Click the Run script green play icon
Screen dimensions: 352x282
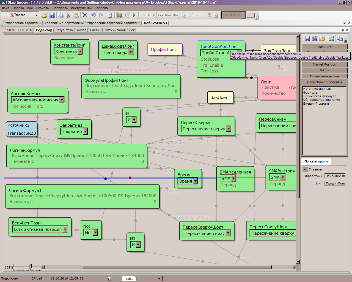(134, 15)
